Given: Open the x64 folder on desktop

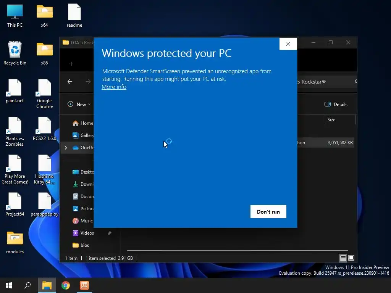Looking at the screenshot, I should pos(44,15).
